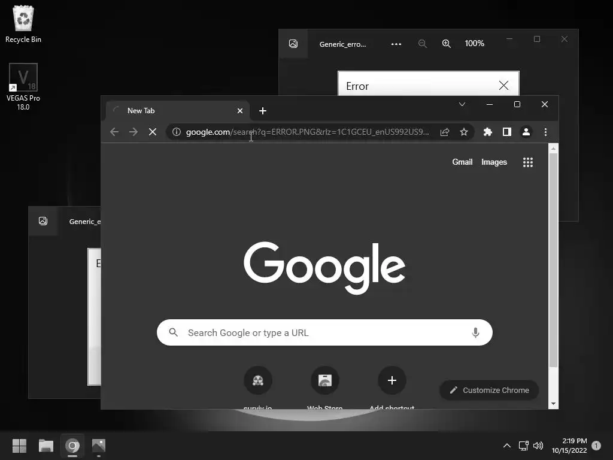Click the Chrome forward arrow

133,132
